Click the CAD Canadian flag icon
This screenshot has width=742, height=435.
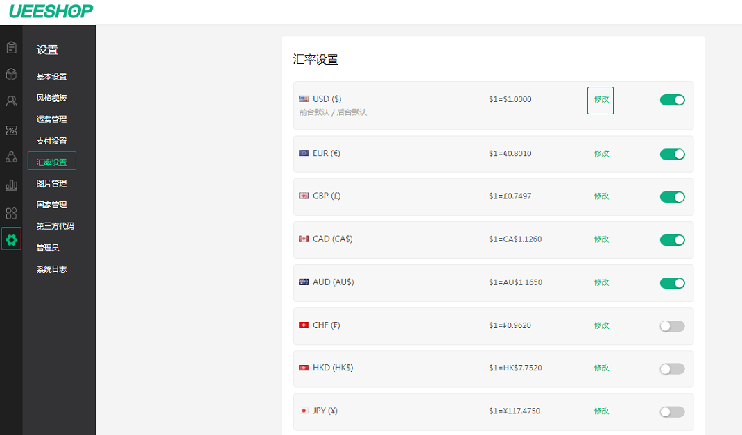(303, 239)
